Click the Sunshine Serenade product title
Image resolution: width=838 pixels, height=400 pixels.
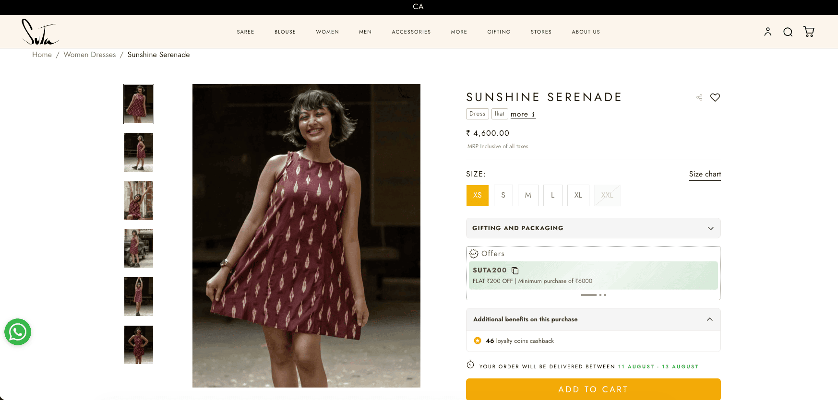coord(544,97)
